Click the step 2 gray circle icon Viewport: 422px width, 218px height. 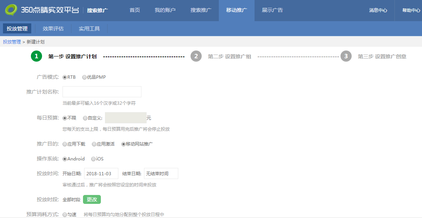click(196, 56)
